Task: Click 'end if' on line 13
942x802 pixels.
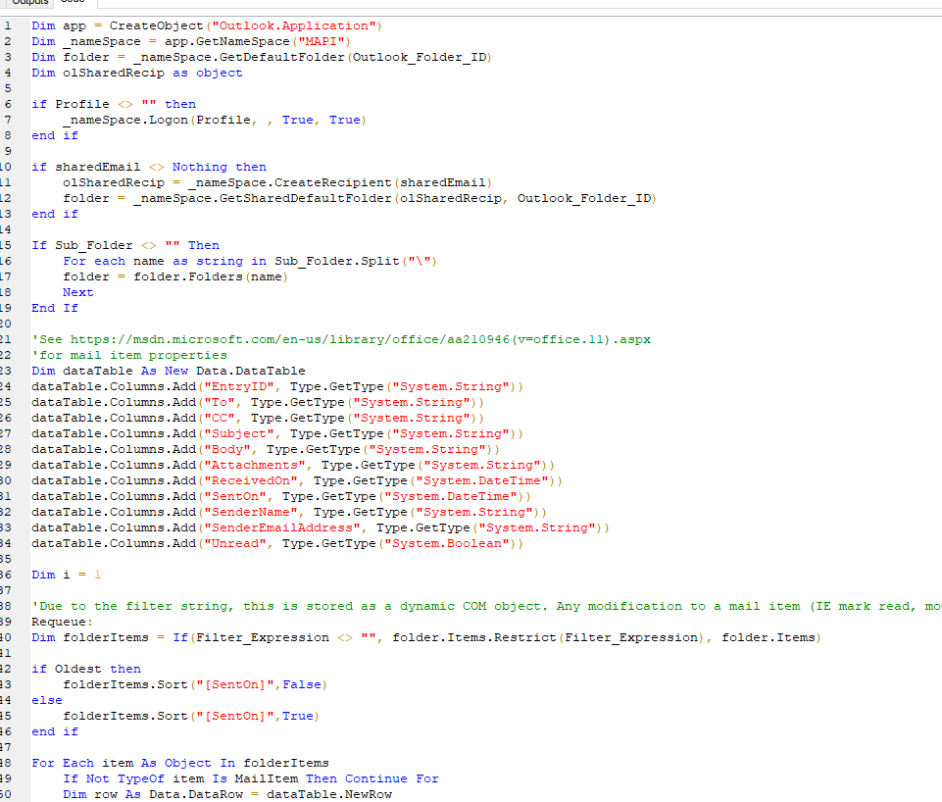Action: point(55,214)
